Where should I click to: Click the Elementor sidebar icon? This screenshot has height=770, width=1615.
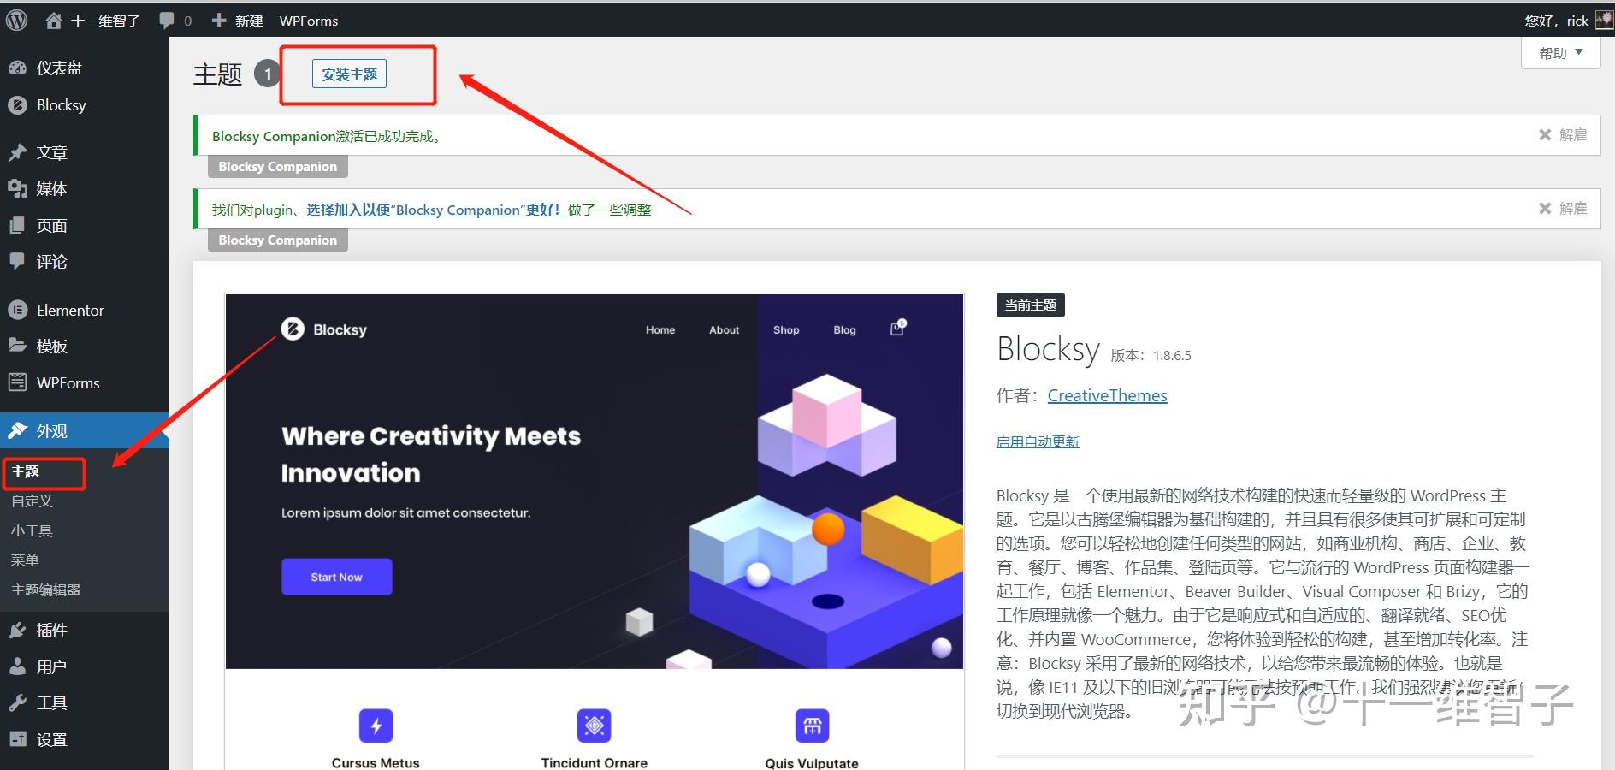click(17, 310)
